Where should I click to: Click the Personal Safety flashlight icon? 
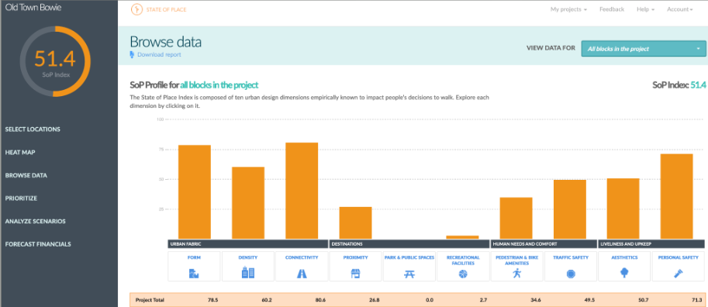679,273
